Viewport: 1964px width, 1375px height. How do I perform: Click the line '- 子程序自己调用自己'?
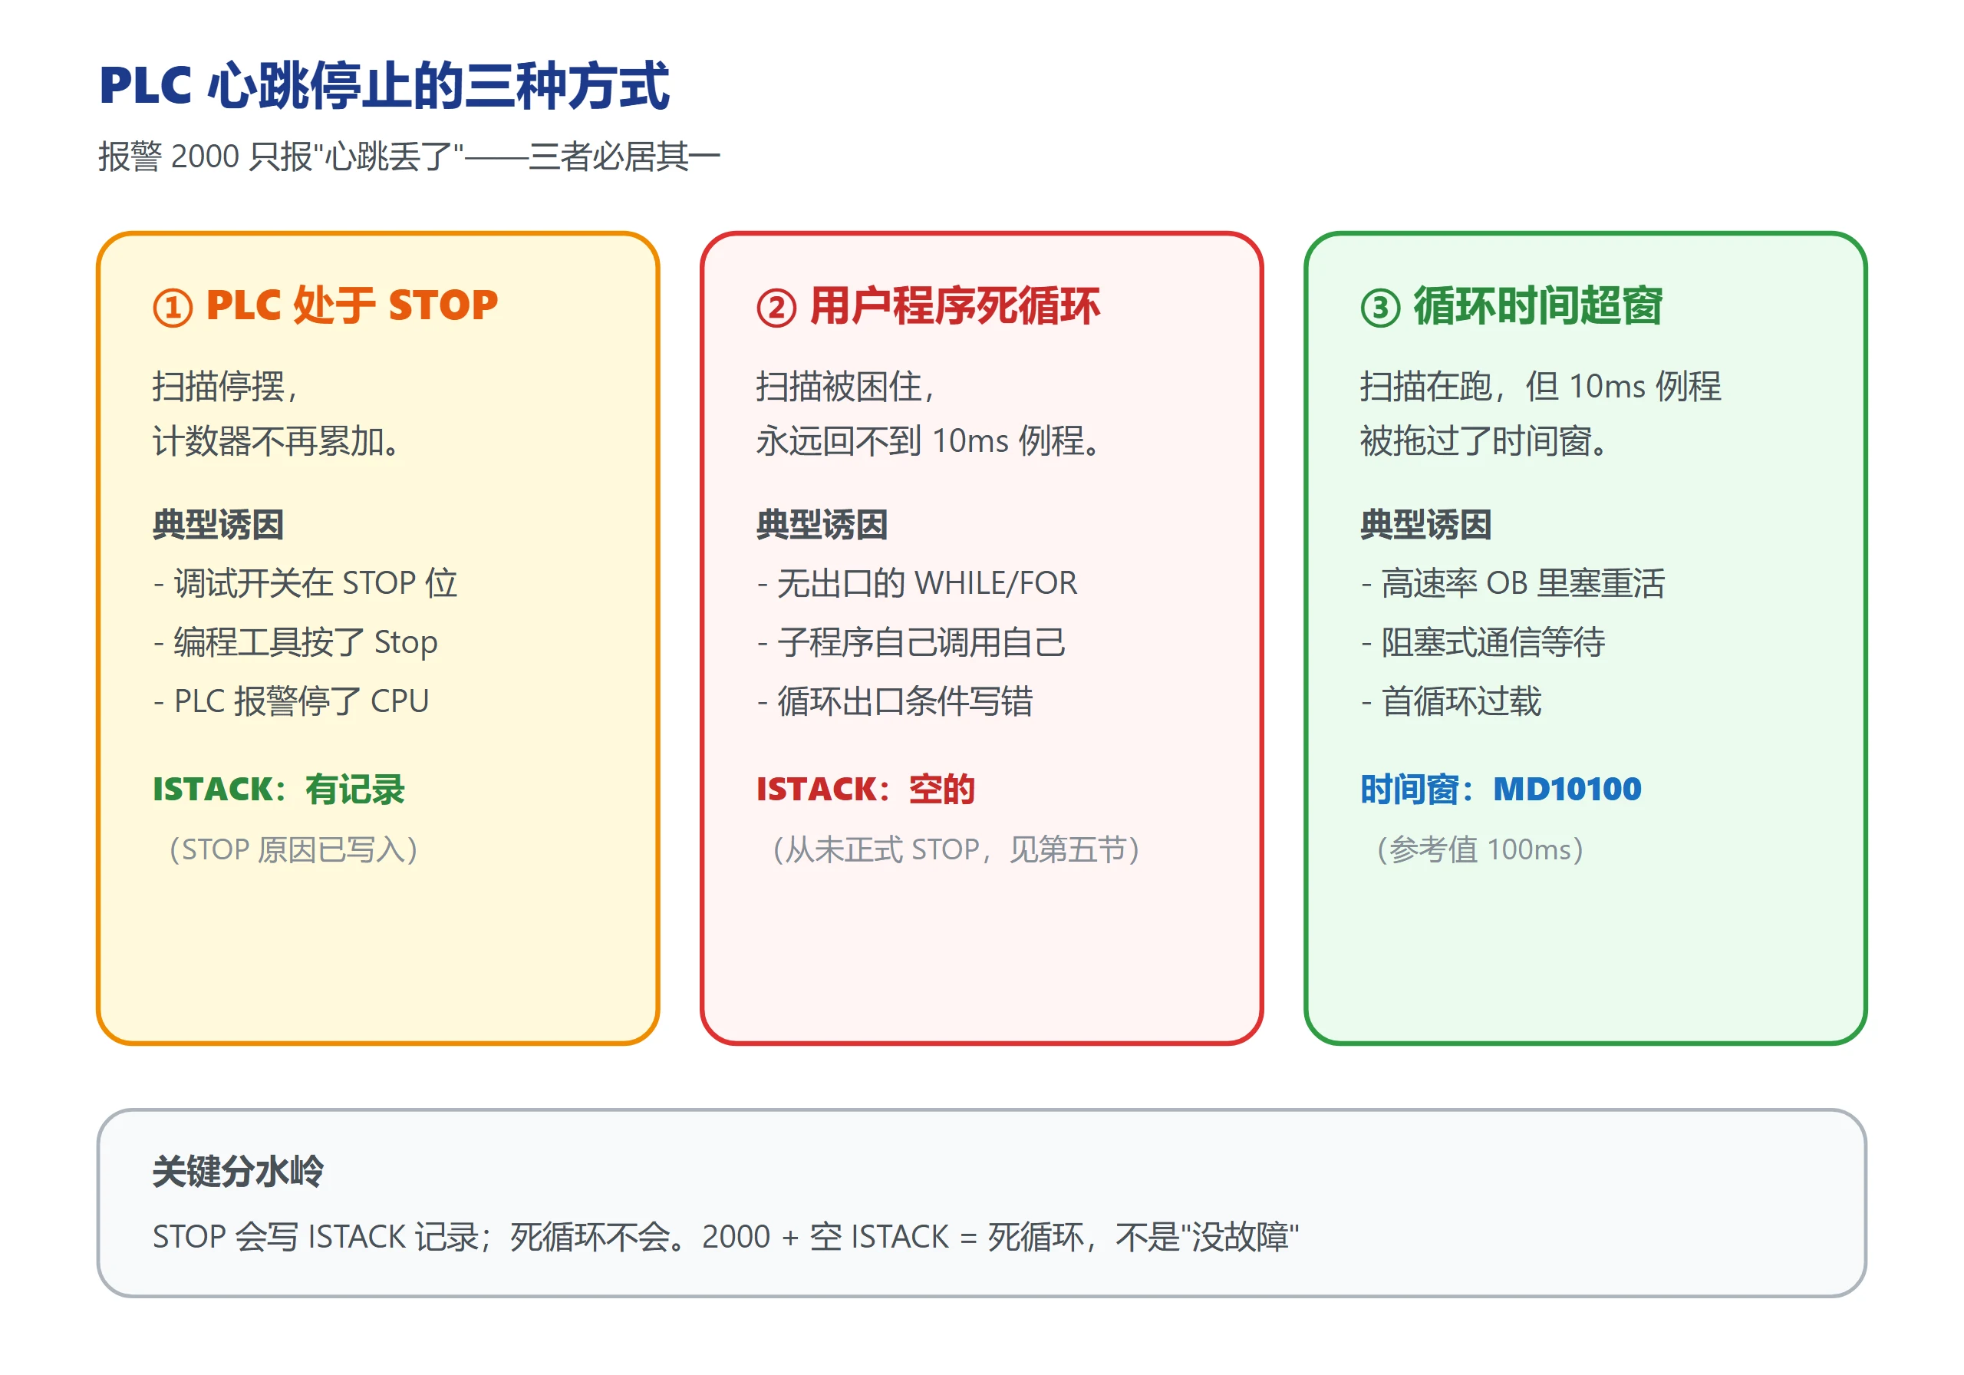[911, 642]
